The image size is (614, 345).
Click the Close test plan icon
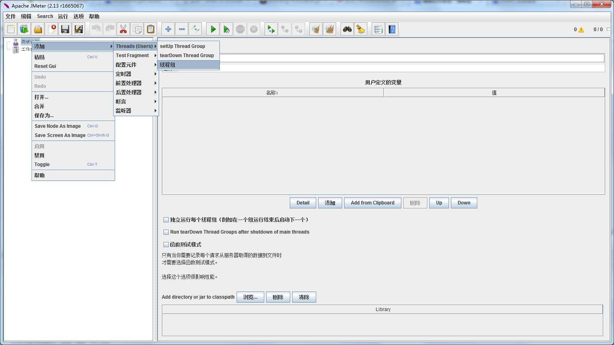click(x=52, y=29)
